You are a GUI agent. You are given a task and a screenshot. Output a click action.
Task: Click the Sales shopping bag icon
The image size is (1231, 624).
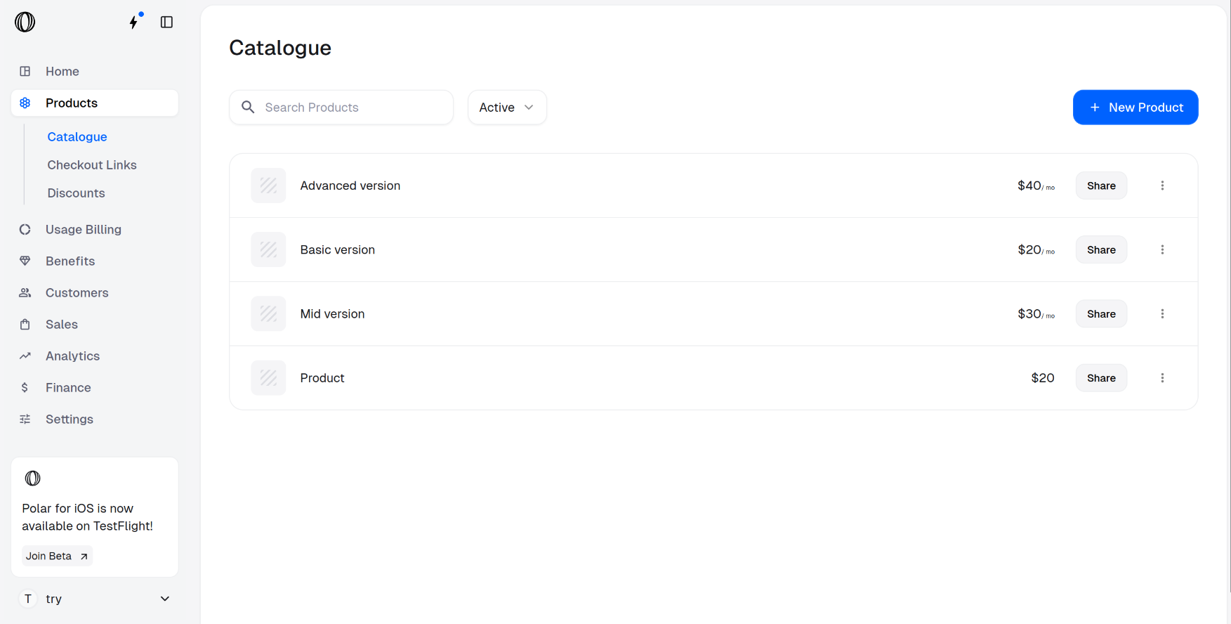point(25,324)
